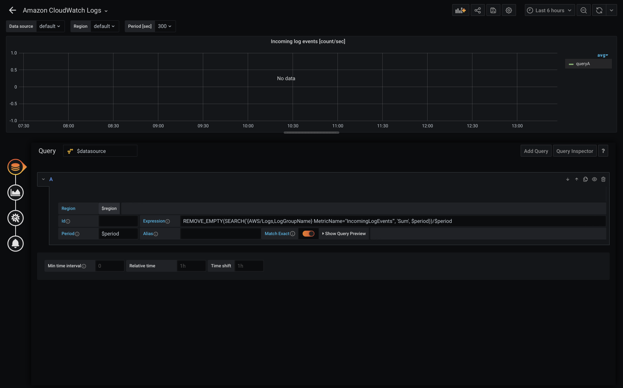
Task: Click the Add Query button
Action: 535,151
